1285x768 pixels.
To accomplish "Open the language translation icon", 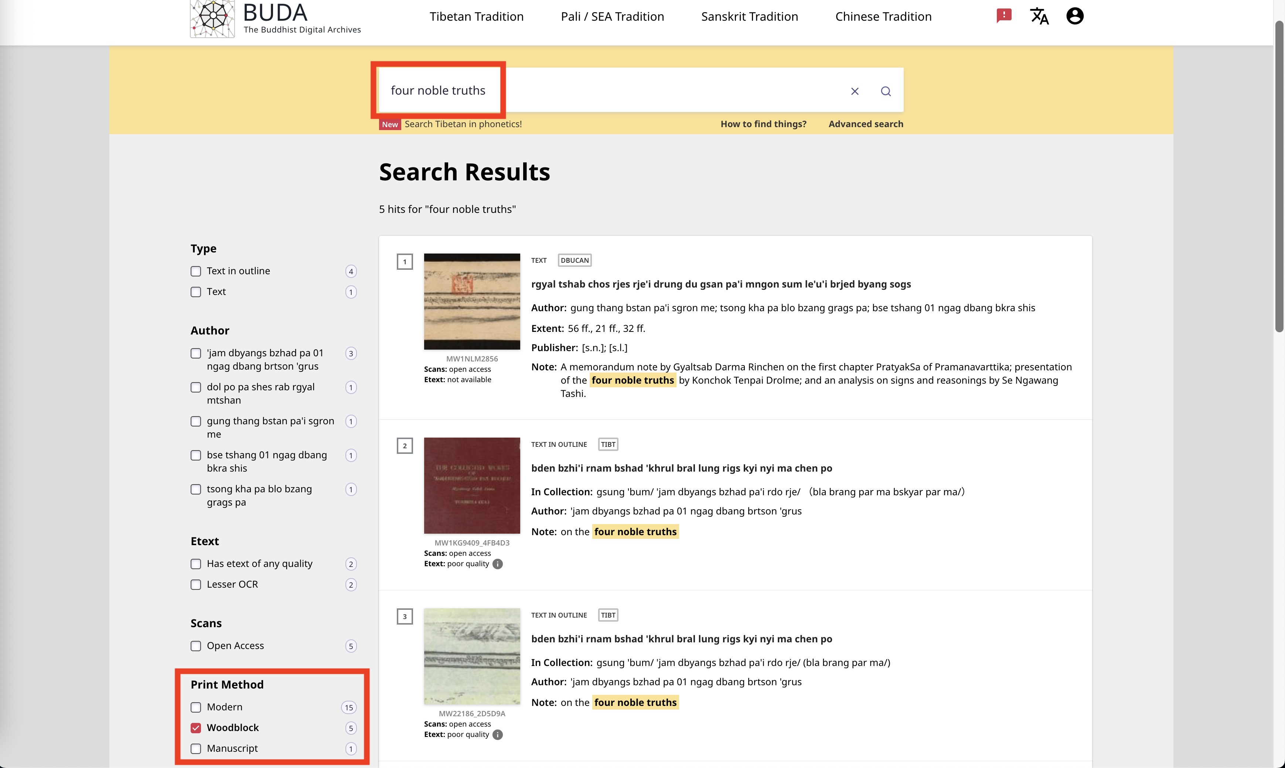I will click(1039, 16).
